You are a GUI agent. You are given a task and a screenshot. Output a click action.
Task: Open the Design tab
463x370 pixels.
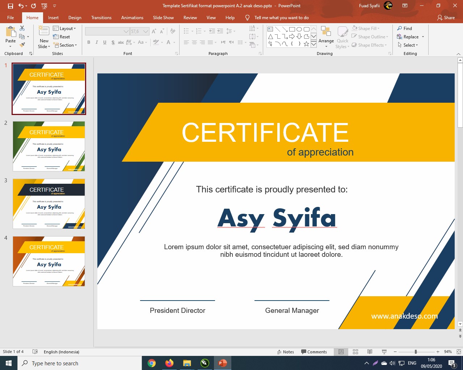click(75, 18)
